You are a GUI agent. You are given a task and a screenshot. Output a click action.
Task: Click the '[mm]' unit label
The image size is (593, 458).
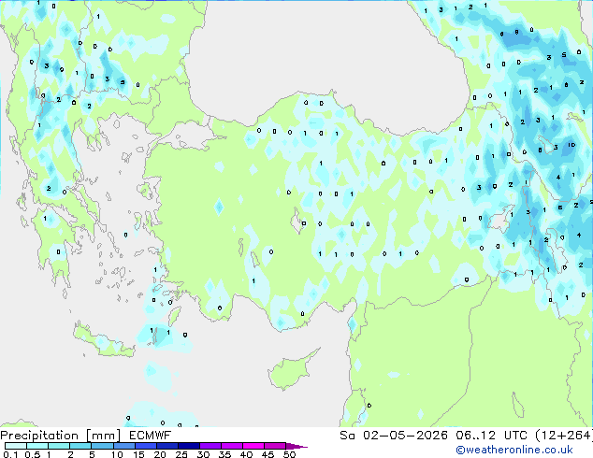[104, 436]
